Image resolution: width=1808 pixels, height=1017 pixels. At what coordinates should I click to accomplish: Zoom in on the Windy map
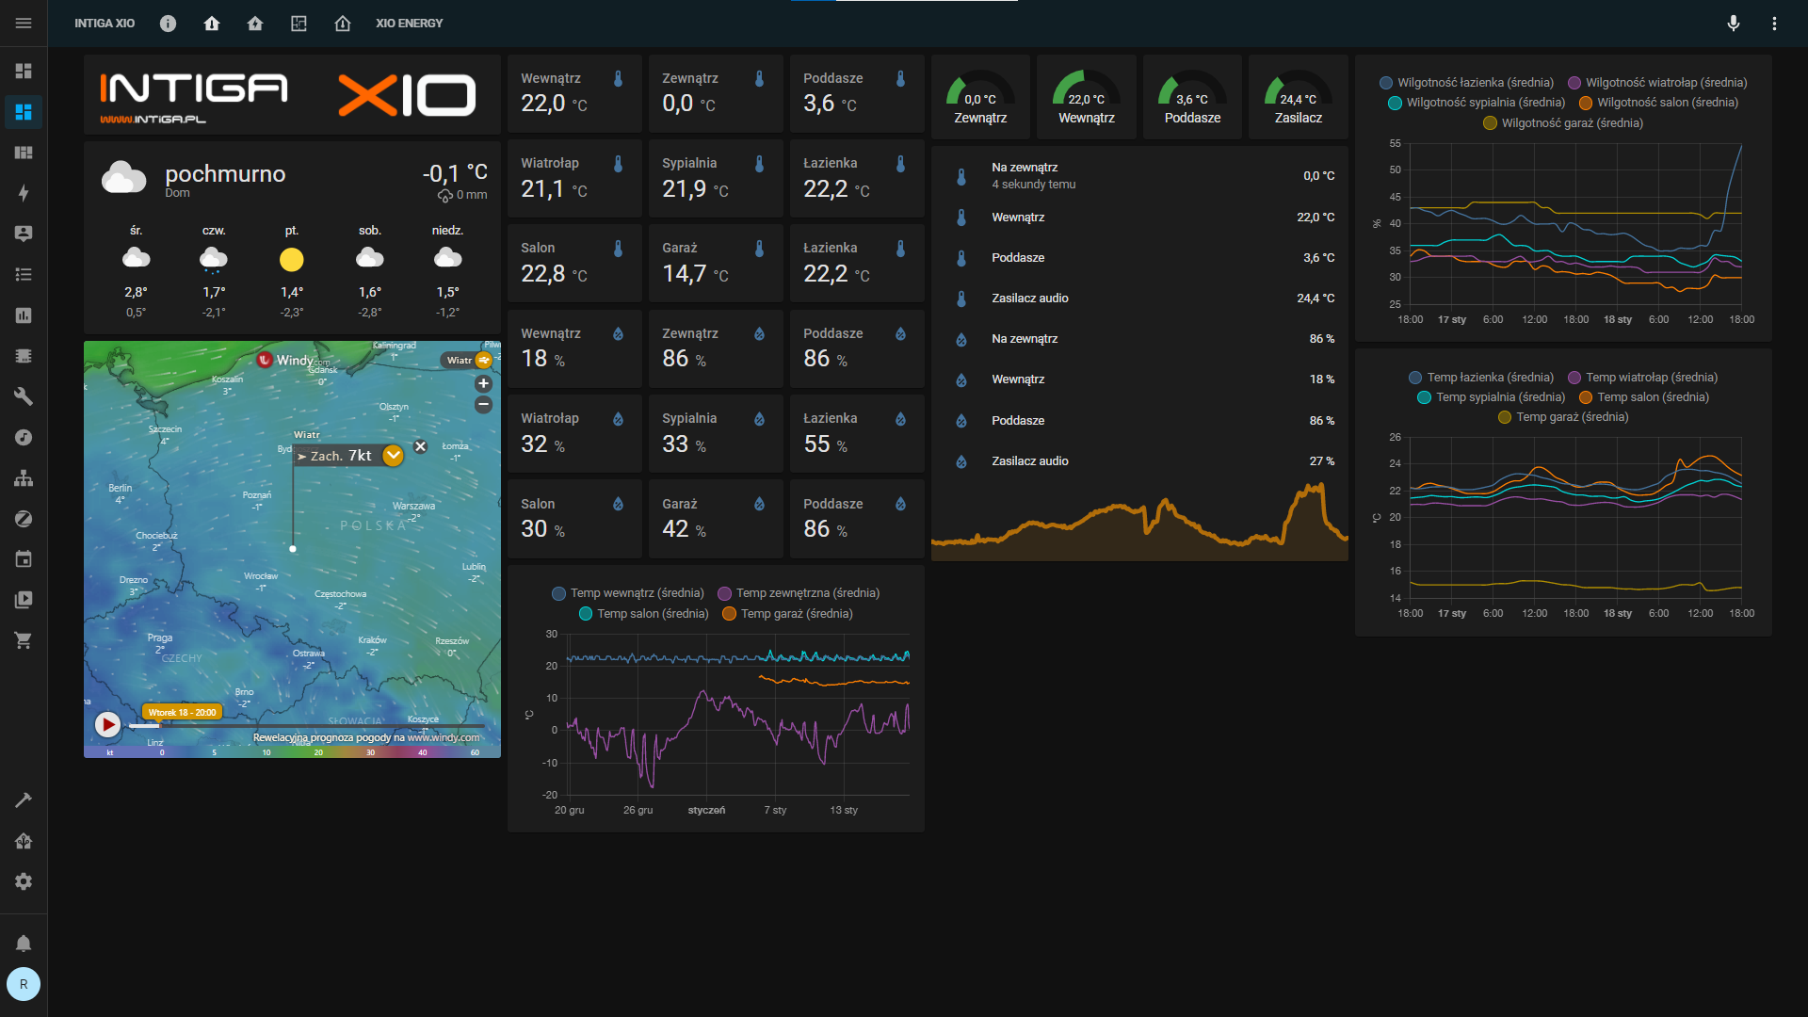pos(483,384)
